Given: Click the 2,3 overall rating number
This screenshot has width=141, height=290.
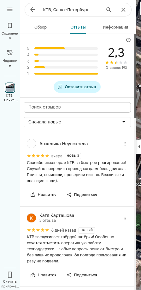Looking at the screenshot, I should 116,53.
